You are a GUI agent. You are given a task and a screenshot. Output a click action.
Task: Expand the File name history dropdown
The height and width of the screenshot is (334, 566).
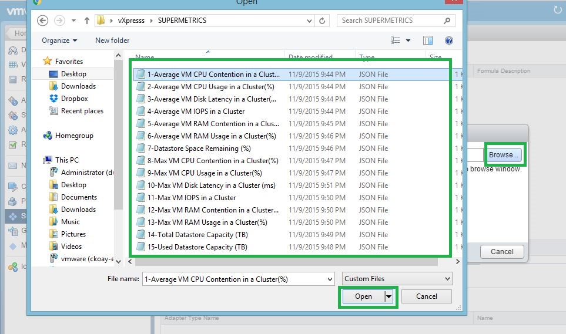pyautogui.click(x=329, y=279)
